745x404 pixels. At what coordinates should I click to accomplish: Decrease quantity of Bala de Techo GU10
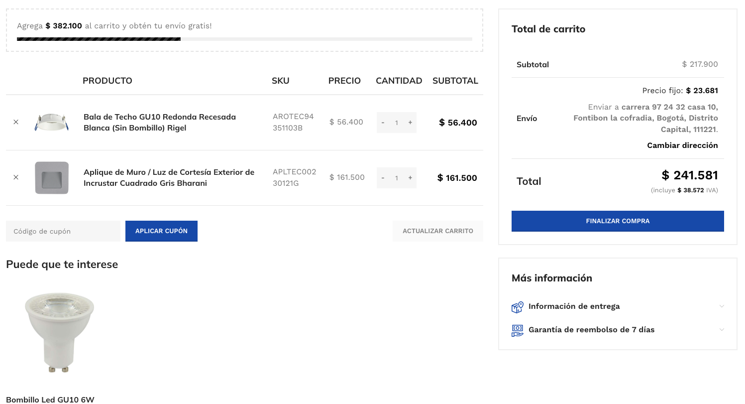pos(383,123)
